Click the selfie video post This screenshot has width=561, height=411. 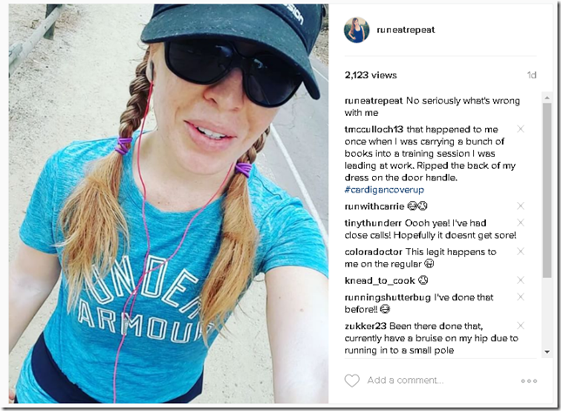168,204
